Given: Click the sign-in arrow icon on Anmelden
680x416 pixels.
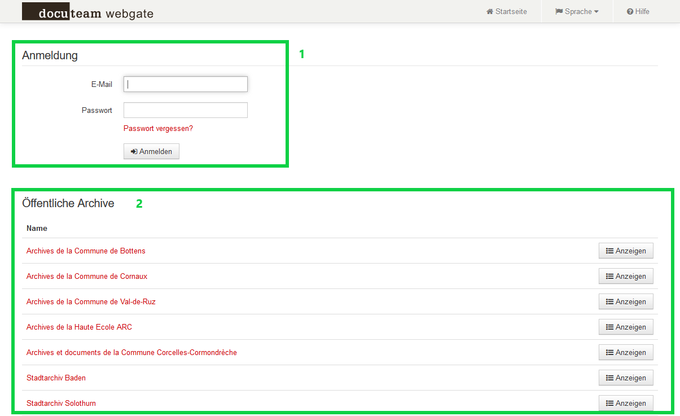Looking at the screenshot, I should click(134, 152).
